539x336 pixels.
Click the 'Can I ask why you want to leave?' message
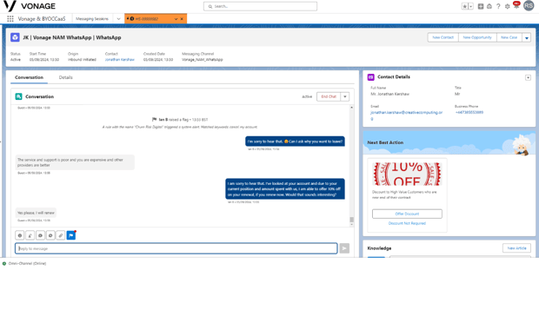(295, 142)
